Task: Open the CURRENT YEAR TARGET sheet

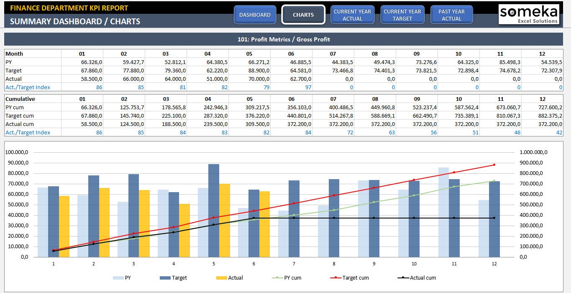Action: (x=402, y=14)
